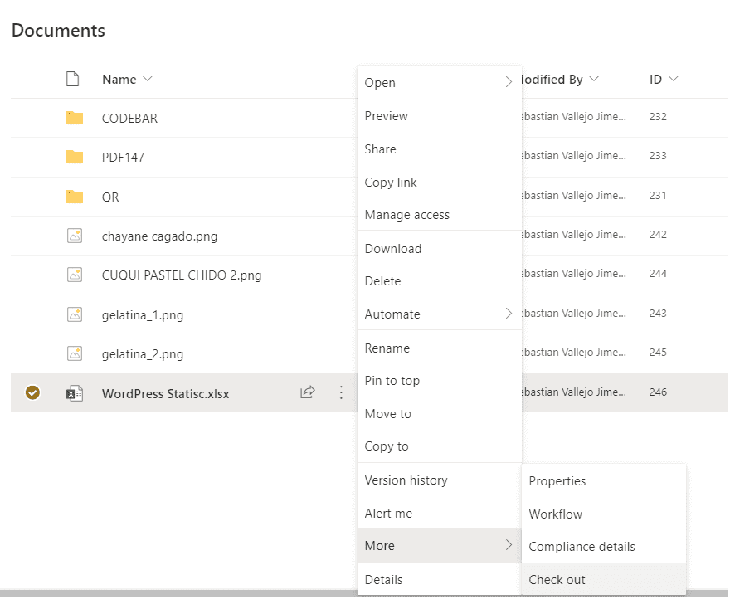Screen dimensions: 730x604
Task: Choose Download in the context menu
Action: pos(440,249)
